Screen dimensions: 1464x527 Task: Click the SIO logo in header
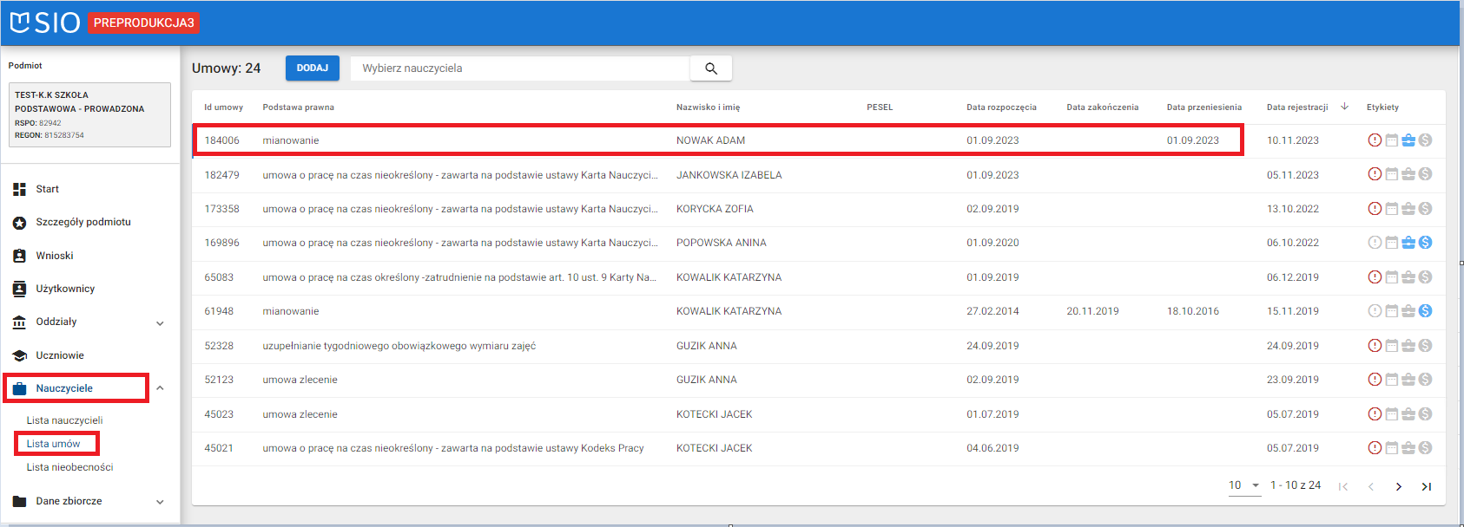pyautogui.click(x=45, y=23)
